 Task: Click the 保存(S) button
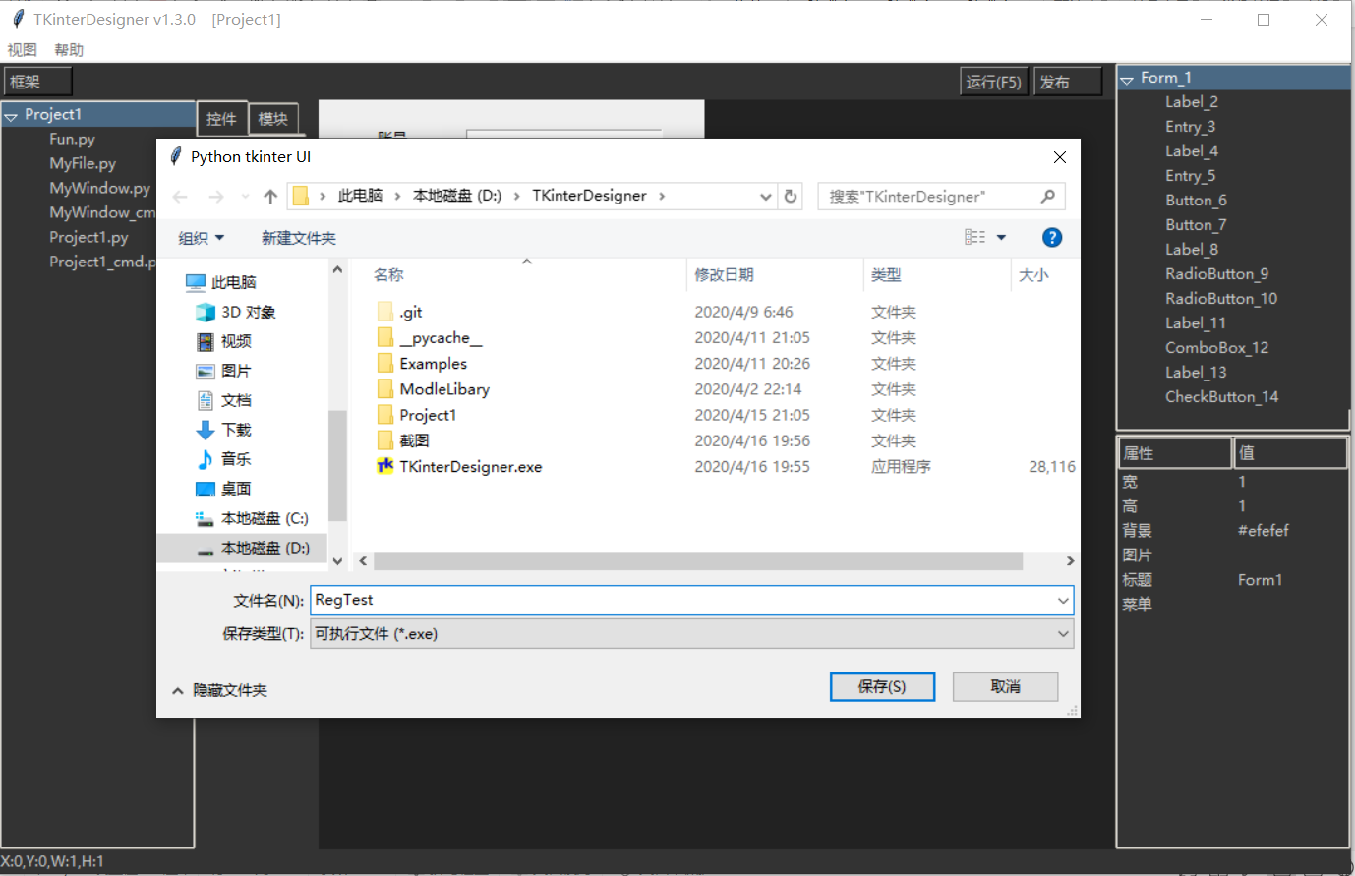point(882,686)
